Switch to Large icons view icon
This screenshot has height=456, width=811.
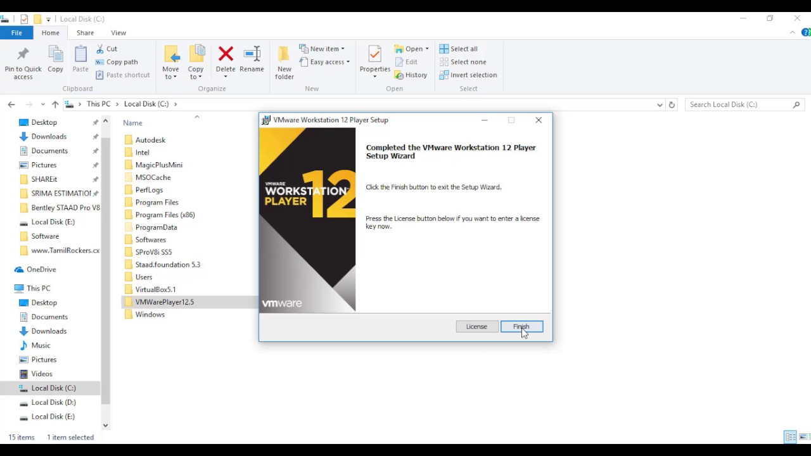(x=804, y=437)
